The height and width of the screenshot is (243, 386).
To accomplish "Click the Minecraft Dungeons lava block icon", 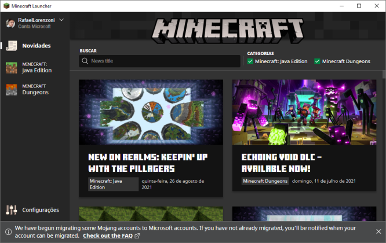I will [x=12, y=90].
